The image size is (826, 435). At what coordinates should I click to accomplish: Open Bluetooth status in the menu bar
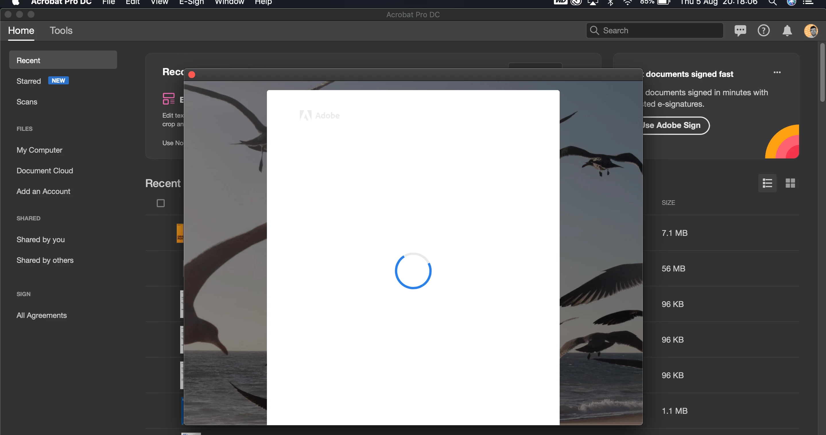pyautogui.click(x=610, y=2)
